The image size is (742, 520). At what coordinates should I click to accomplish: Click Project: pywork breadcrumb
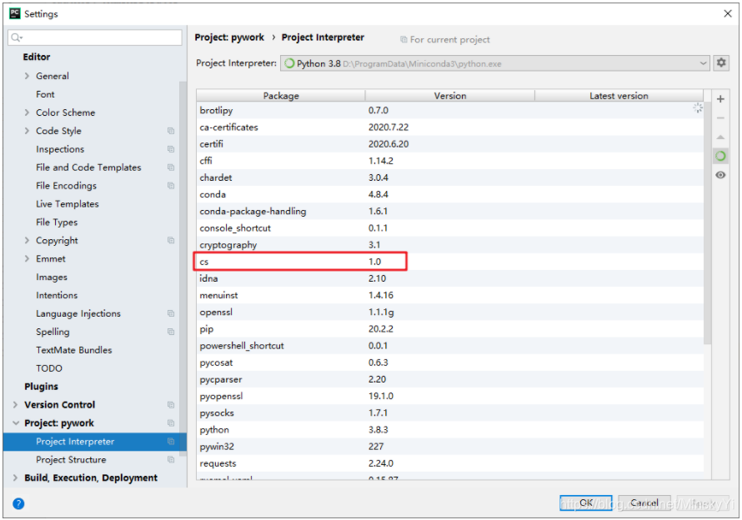pyautogui.click(x=229, y=37)
